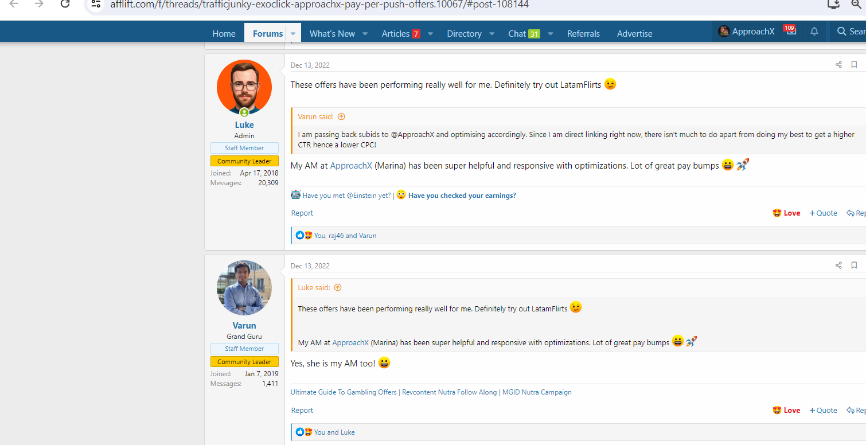This screenshot has height=445, width=866.
Task: Share Luke's post
Action: coord(838,64)
